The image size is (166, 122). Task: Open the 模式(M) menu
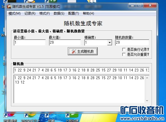[x=15, y=13]
